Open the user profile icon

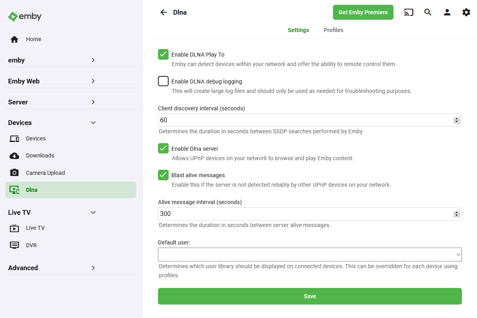(447, 12)
